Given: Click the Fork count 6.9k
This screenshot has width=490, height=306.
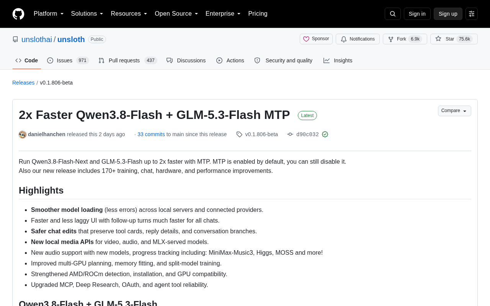Looking at the screenshot, I should click(x=415, y=39).
